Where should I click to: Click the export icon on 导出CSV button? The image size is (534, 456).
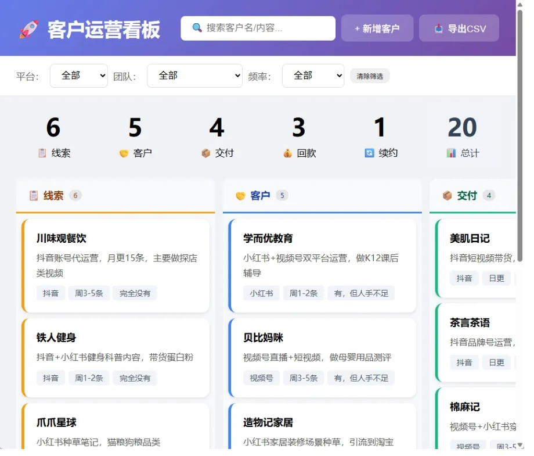click(439, 28)
